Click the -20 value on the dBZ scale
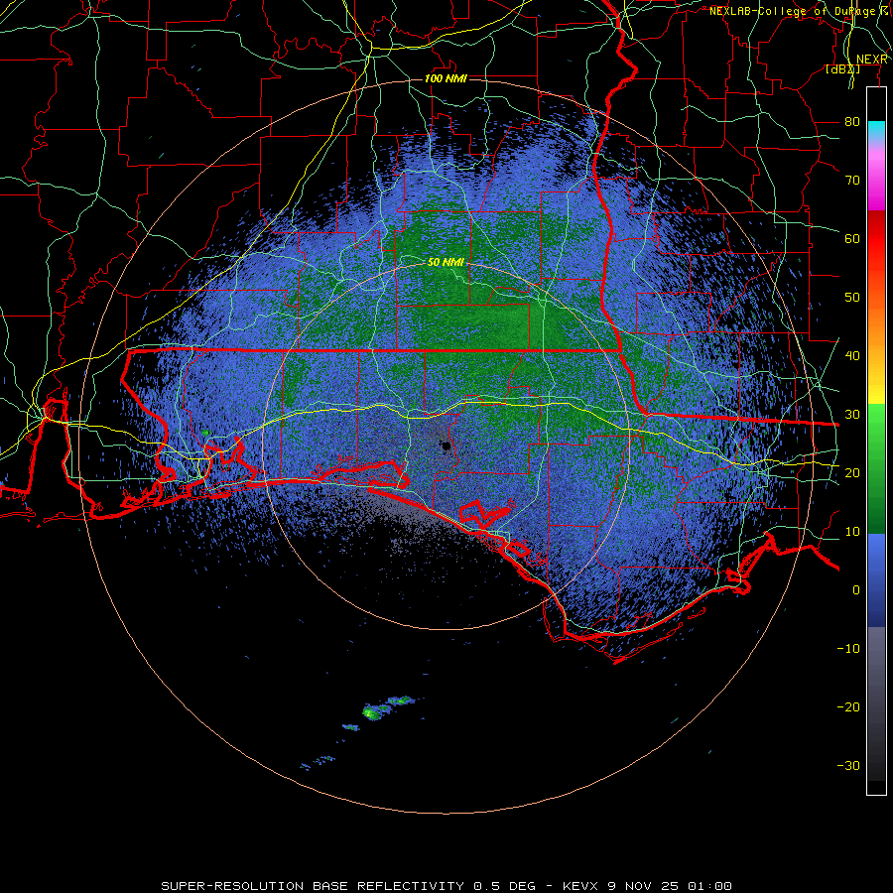This screenshot has height=893, width=893. click(x=848, y=706)
